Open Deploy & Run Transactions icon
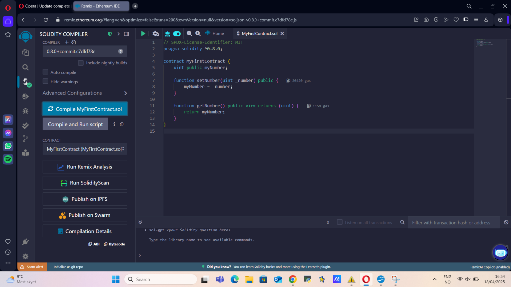Image resolution: width=511 pixels, height=287 pixels. (x=26, y=96)
